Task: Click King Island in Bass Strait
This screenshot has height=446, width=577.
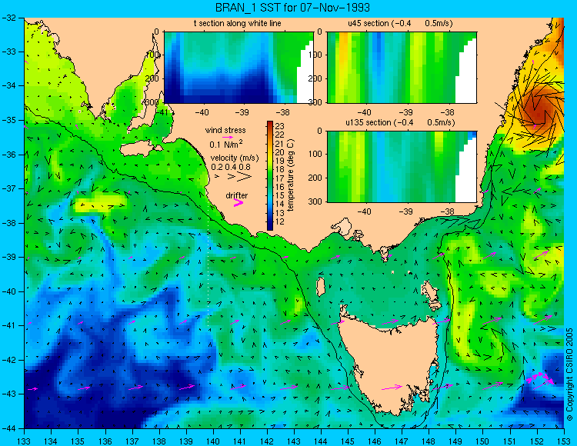Action: pyautogui.click(x=321, y=287)
